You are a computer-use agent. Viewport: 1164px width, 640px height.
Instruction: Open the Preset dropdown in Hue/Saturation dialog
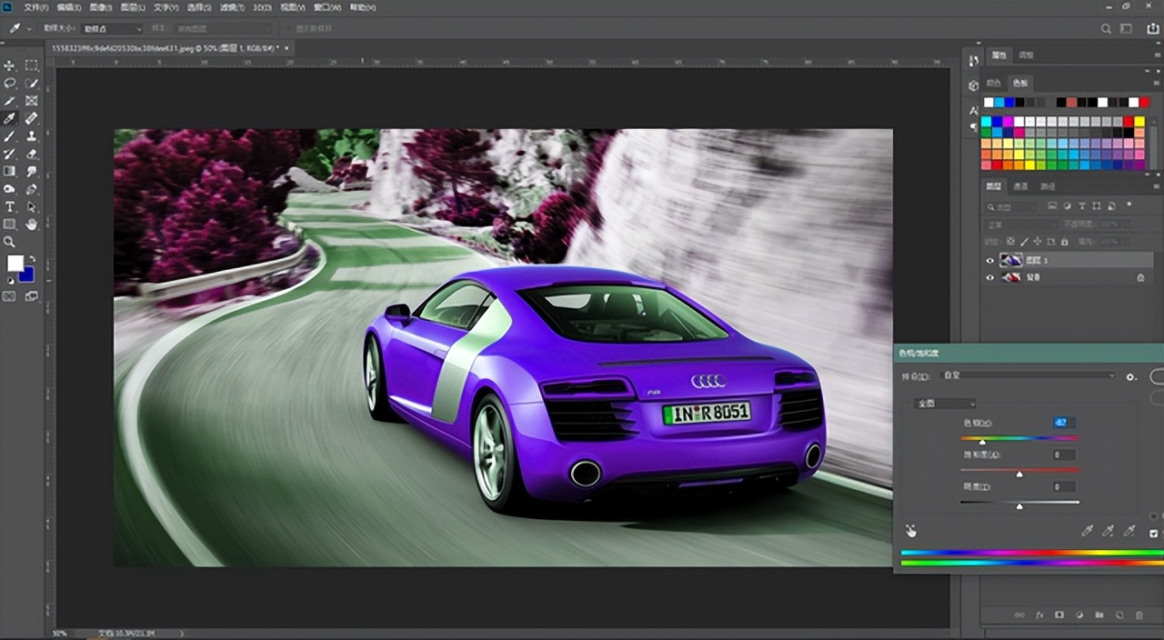pyautogui.click(x=1028, y=375)
